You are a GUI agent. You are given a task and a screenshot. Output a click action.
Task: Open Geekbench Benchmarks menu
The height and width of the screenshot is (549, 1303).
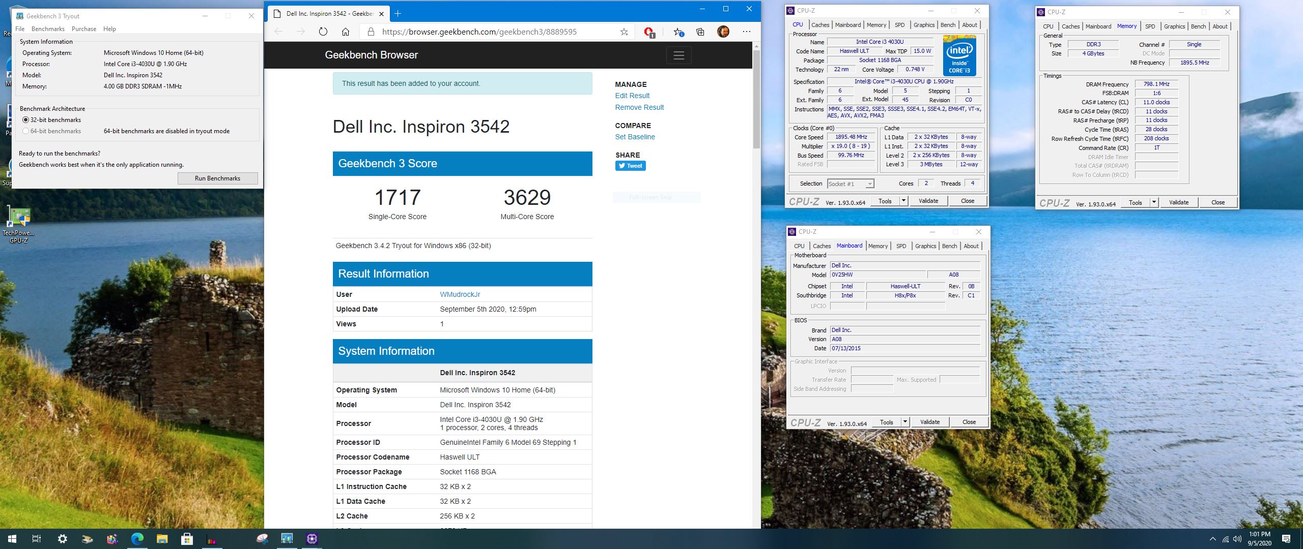pyautogui.click(x=48, y=29)
